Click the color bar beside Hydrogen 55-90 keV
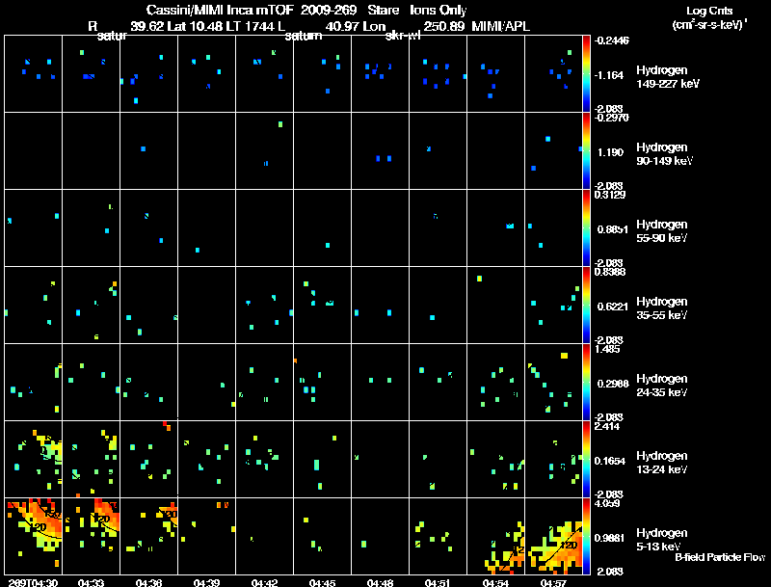Viewport: 771px width, 587px height. pos(586,228)
